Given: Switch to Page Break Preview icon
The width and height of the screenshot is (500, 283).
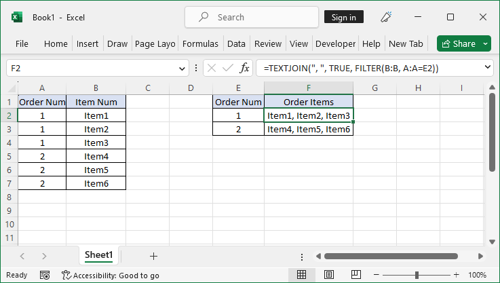Looking at the screenshot, I should 355,275.
